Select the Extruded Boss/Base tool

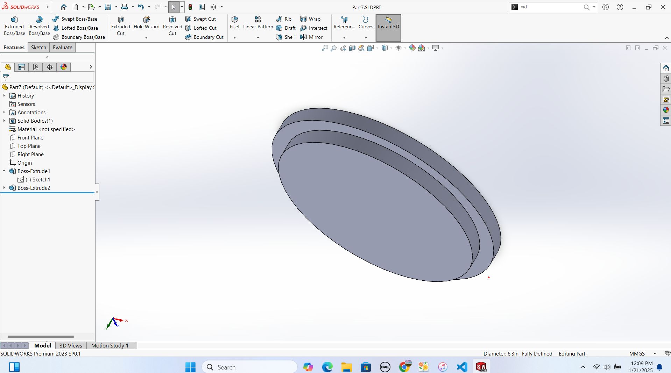coord(14,26)
